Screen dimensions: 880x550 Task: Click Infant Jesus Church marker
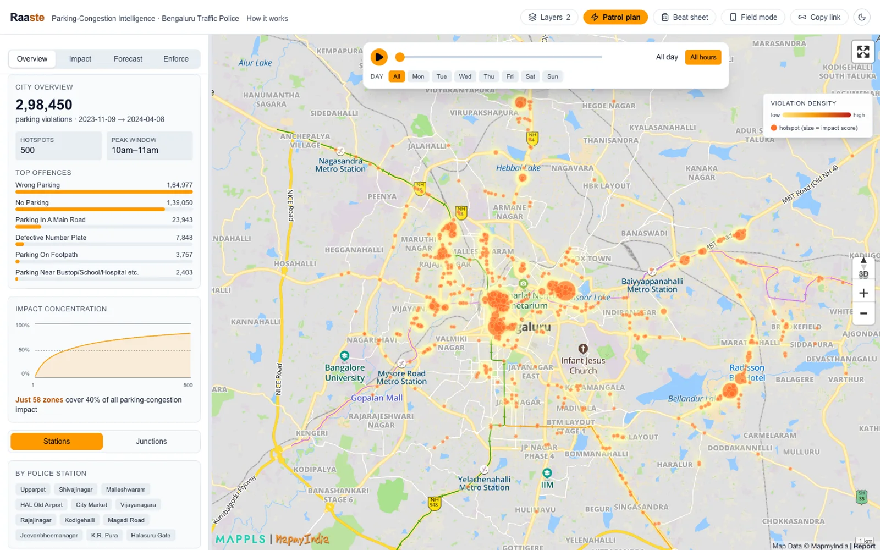point(583,349)
